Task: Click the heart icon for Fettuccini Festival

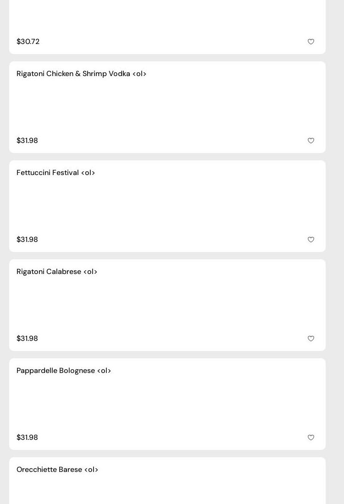Action: (x=311, y=240)
